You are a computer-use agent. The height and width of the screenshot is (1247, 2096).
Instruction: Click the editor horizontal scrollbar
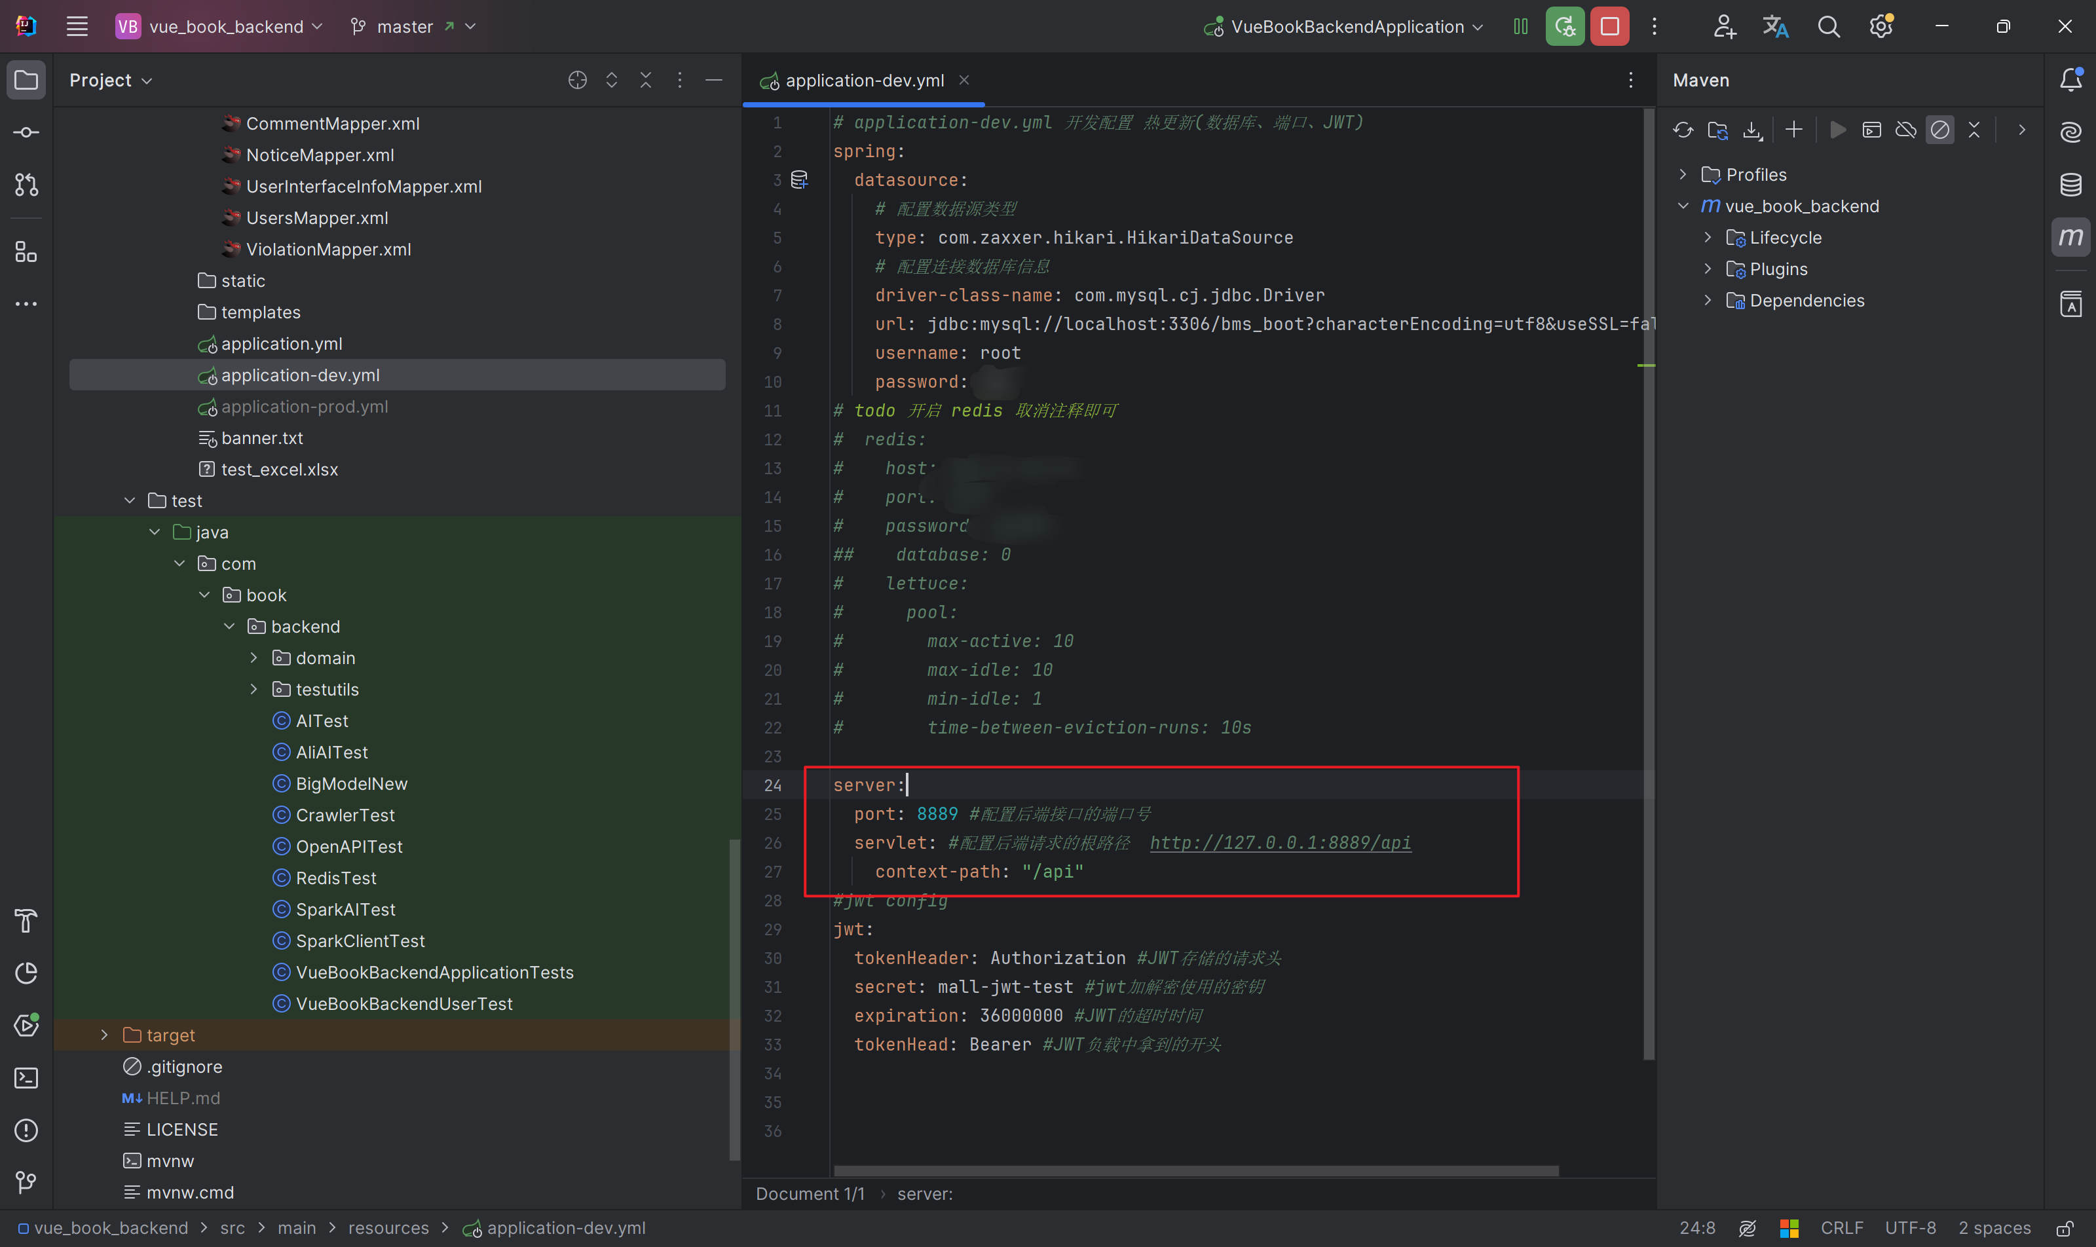pos(1195,1170)
